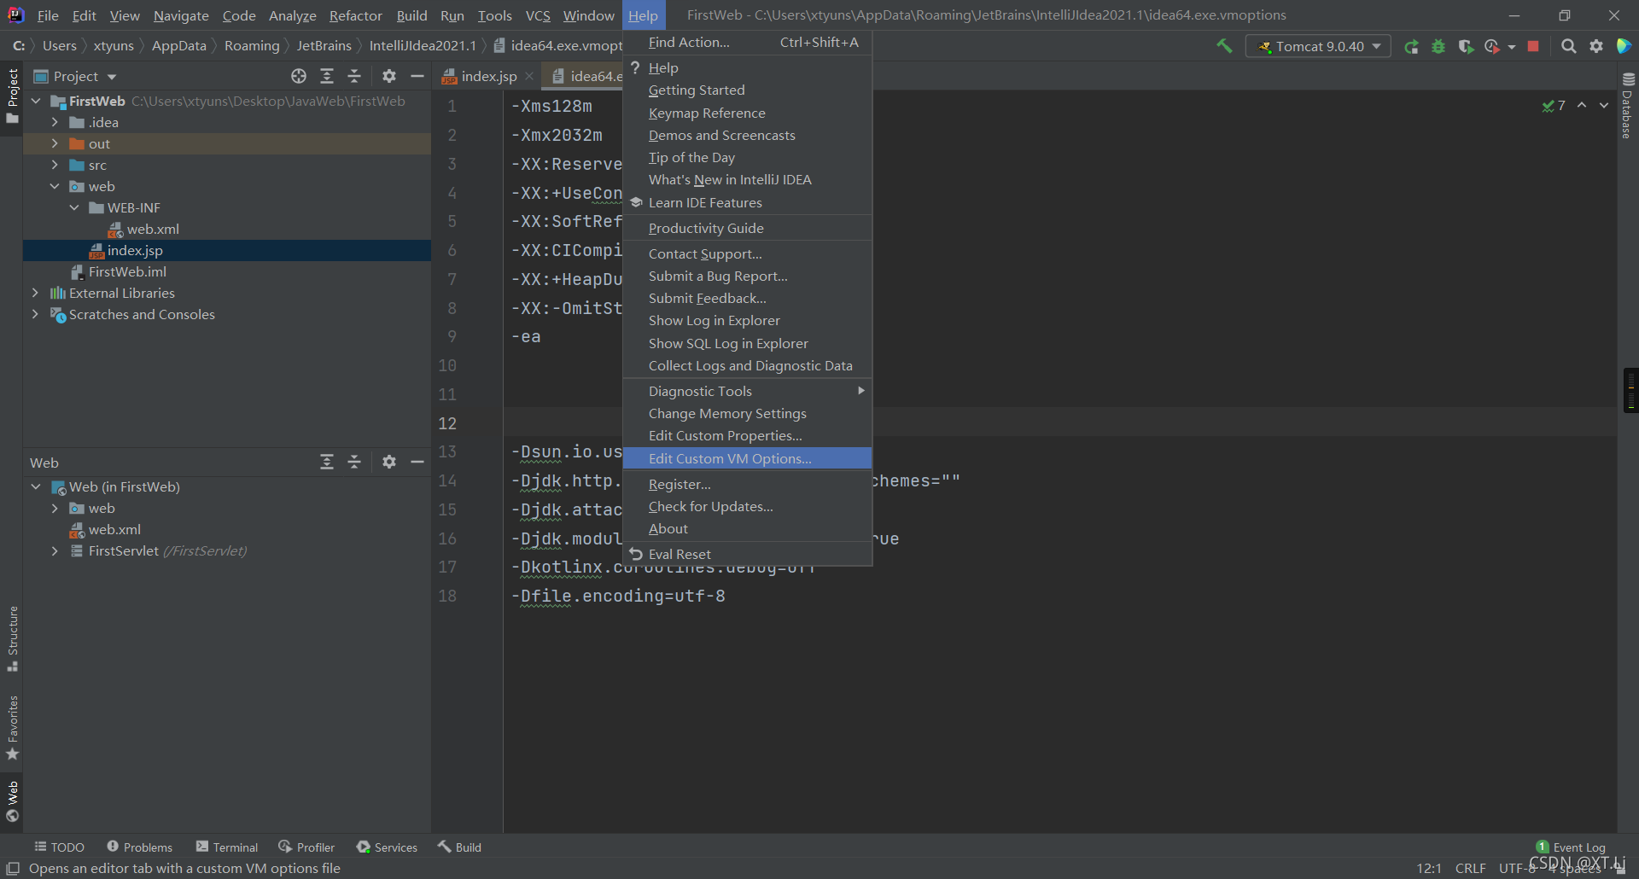The width and height of the screenshot is (1639, 879).
Task: Expand the out folder
Action: pos(55,143)
